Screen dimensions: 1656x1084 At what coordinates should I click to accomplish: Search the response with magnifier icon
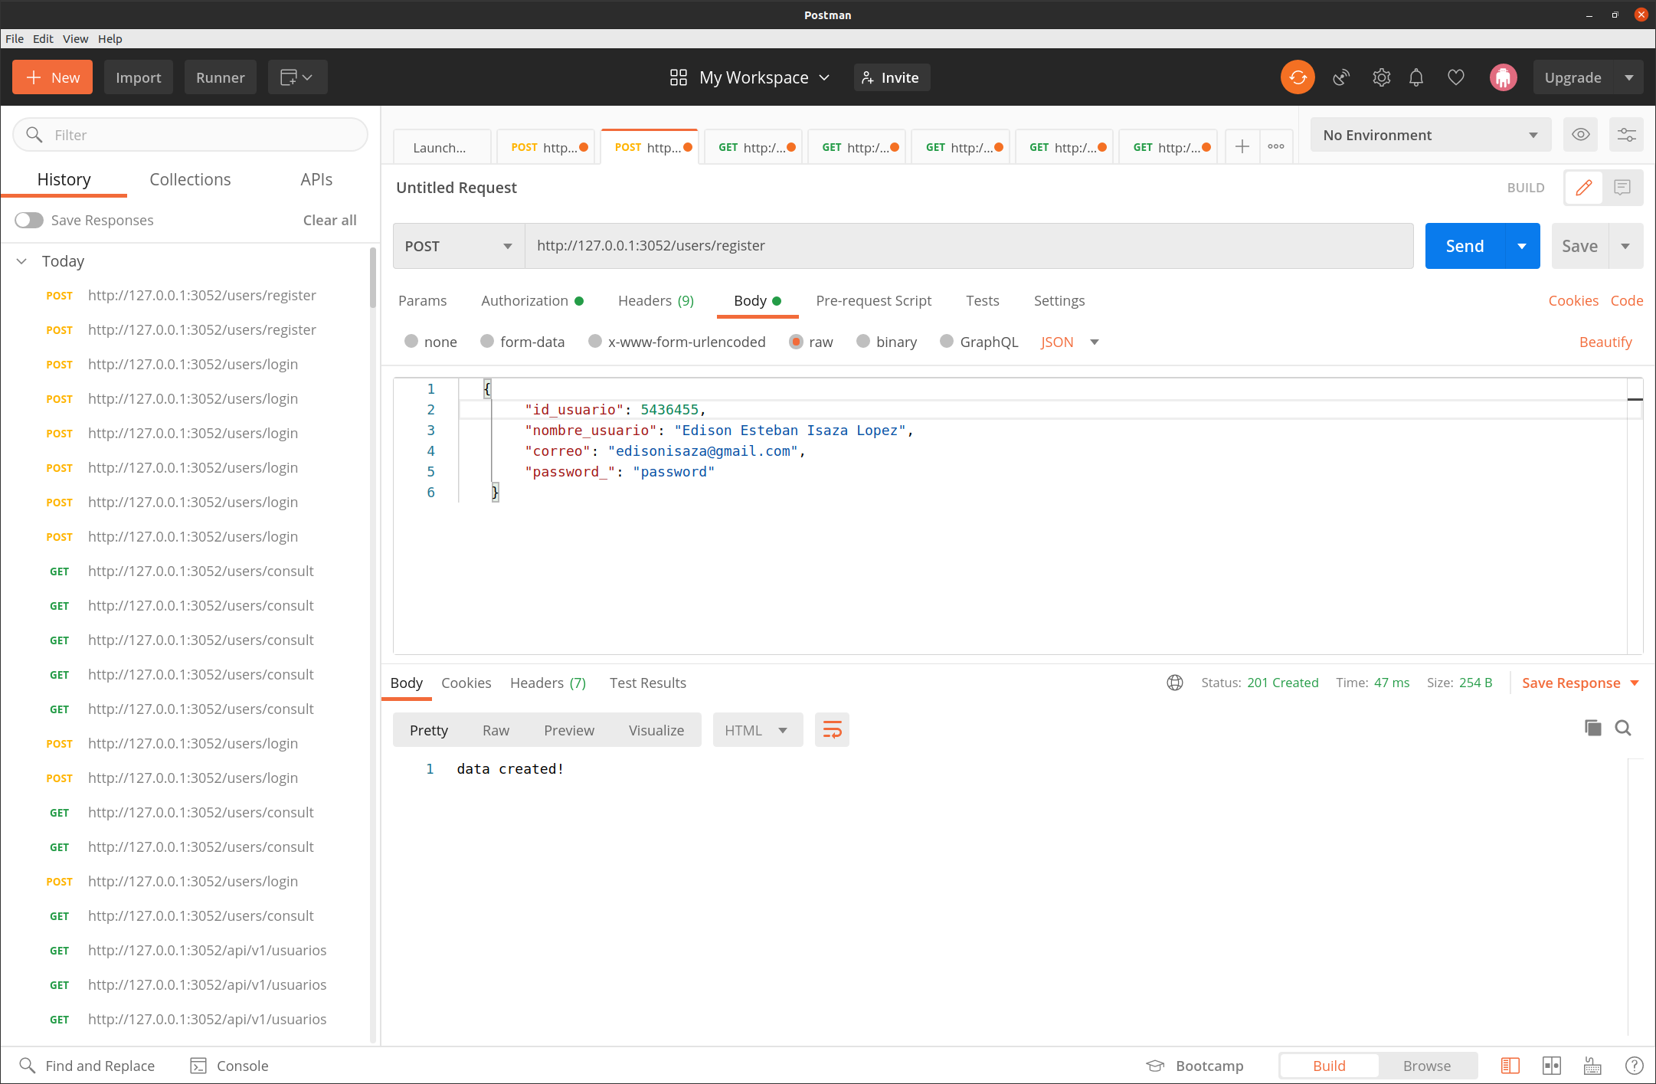(x=1623, y=728)
